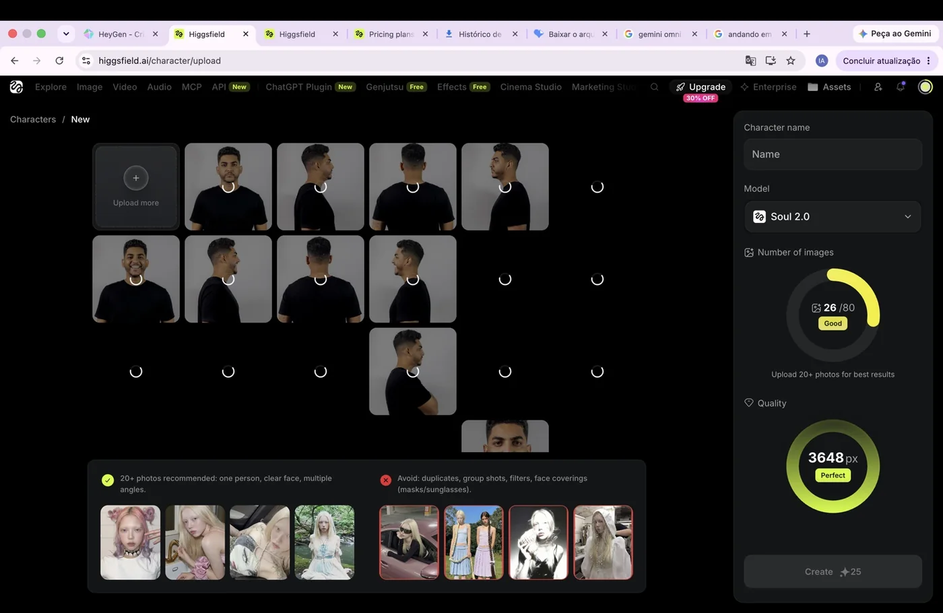
Task: Open the Video menu
Action: [x=125, y=87]
